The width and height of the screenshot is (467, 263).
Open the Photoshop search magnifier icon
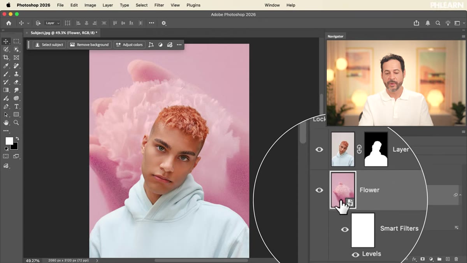coord(438,23)
